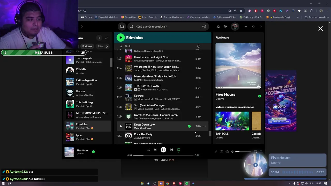Viewport: 331px width, 186px height.
Task: Click the Título column header
Action: [128, 46]
